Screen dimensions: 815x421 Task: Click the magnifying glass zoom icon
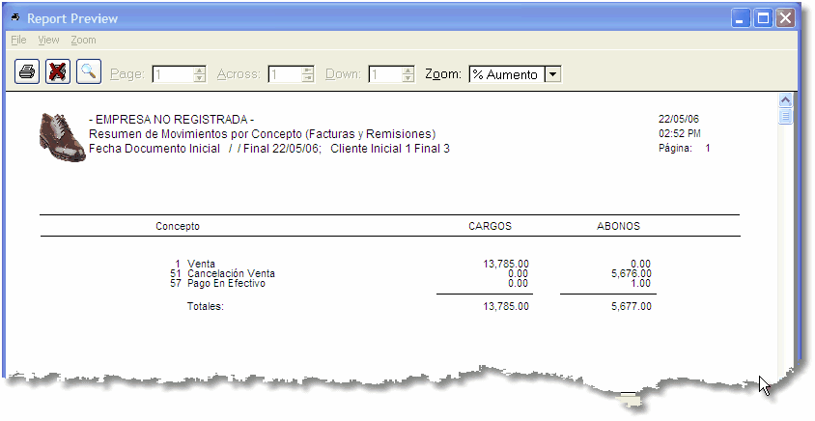pos(89,72)
